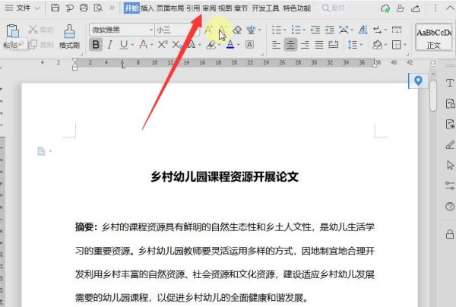Open the blue location pin navigation icon

coord(418,81)
